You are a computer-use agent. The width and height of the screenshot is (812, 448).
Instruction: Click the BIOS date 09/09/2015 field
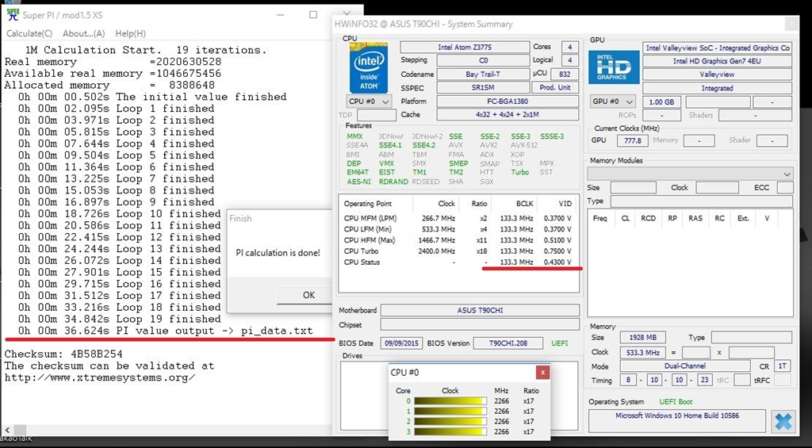click(x=402, y=343)
